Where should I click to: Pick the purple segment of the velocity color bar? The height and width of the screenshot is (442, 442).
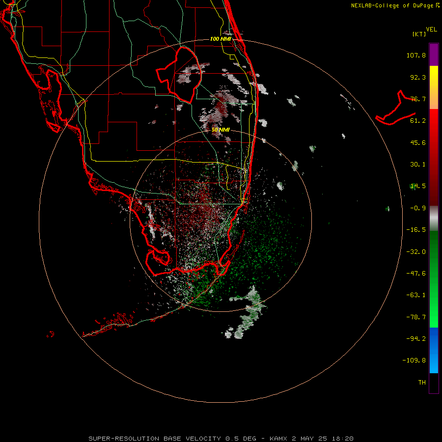coord(434,55)
